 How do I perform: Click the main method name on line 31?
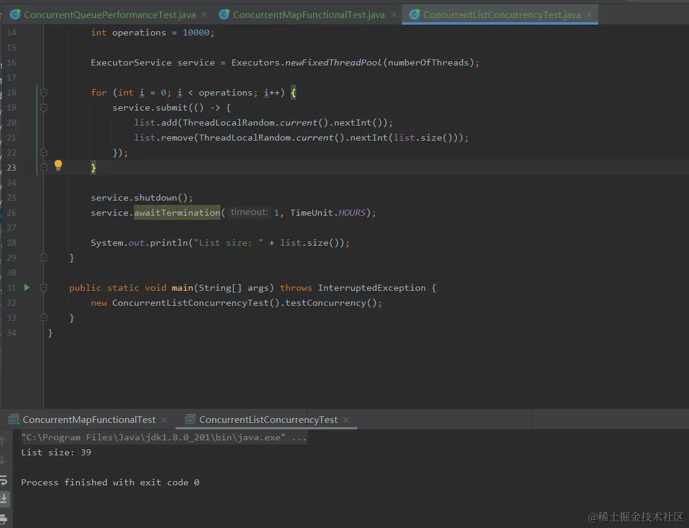(183, 288)
